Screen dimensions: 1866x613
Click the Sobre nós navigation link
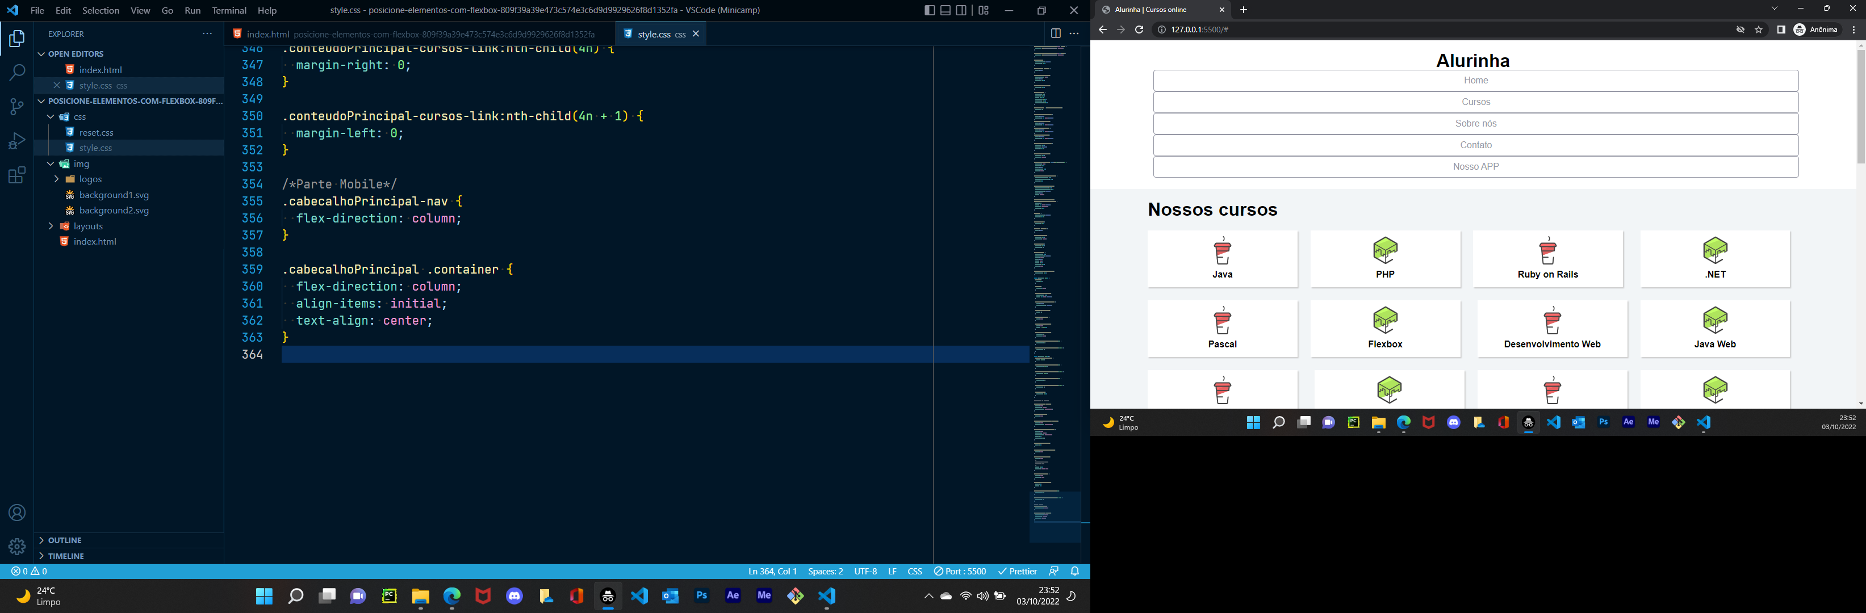coord(1475,124)
